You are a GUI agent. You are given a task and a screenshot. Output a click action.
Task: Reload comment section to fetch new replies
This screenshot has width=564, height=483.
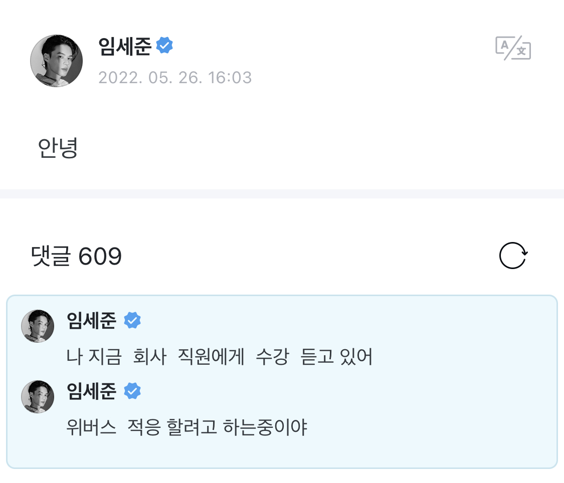pyautogui.click(x=512, y=256)
